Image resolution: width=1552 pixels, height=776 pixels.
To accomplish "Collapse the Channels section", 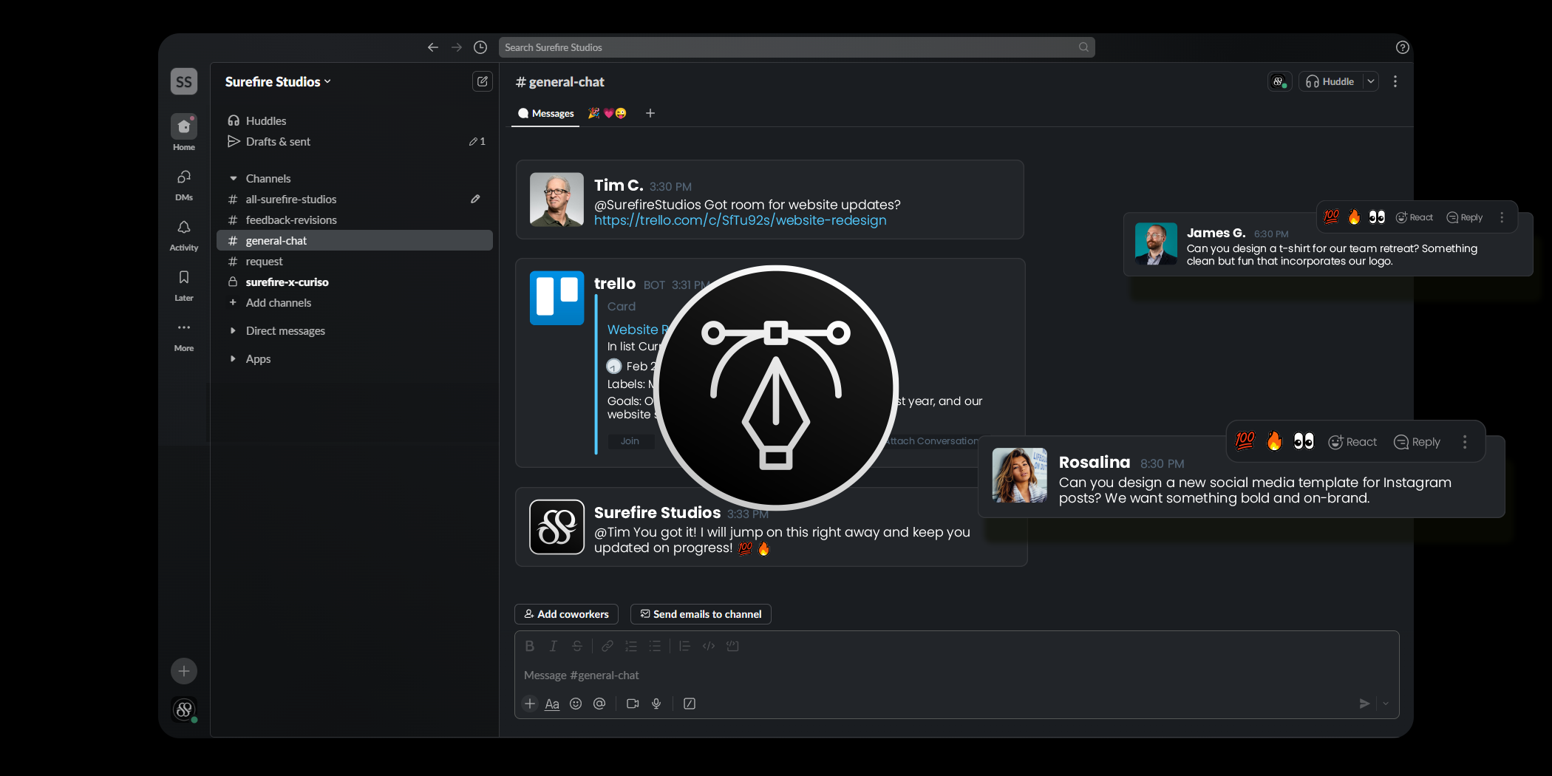I will [x=234, y=178].
